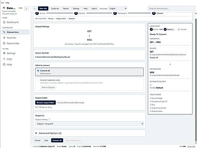Open the File menu

pos(2,3)
